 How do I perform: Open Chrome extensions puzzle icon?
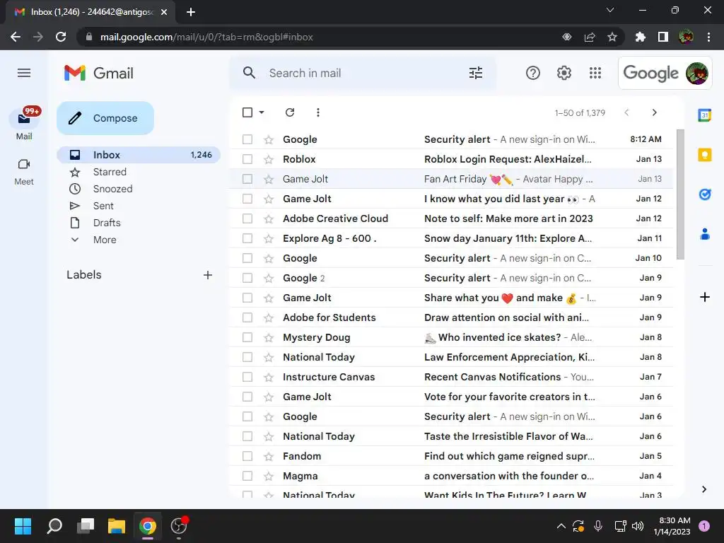(x=640, y=37)
